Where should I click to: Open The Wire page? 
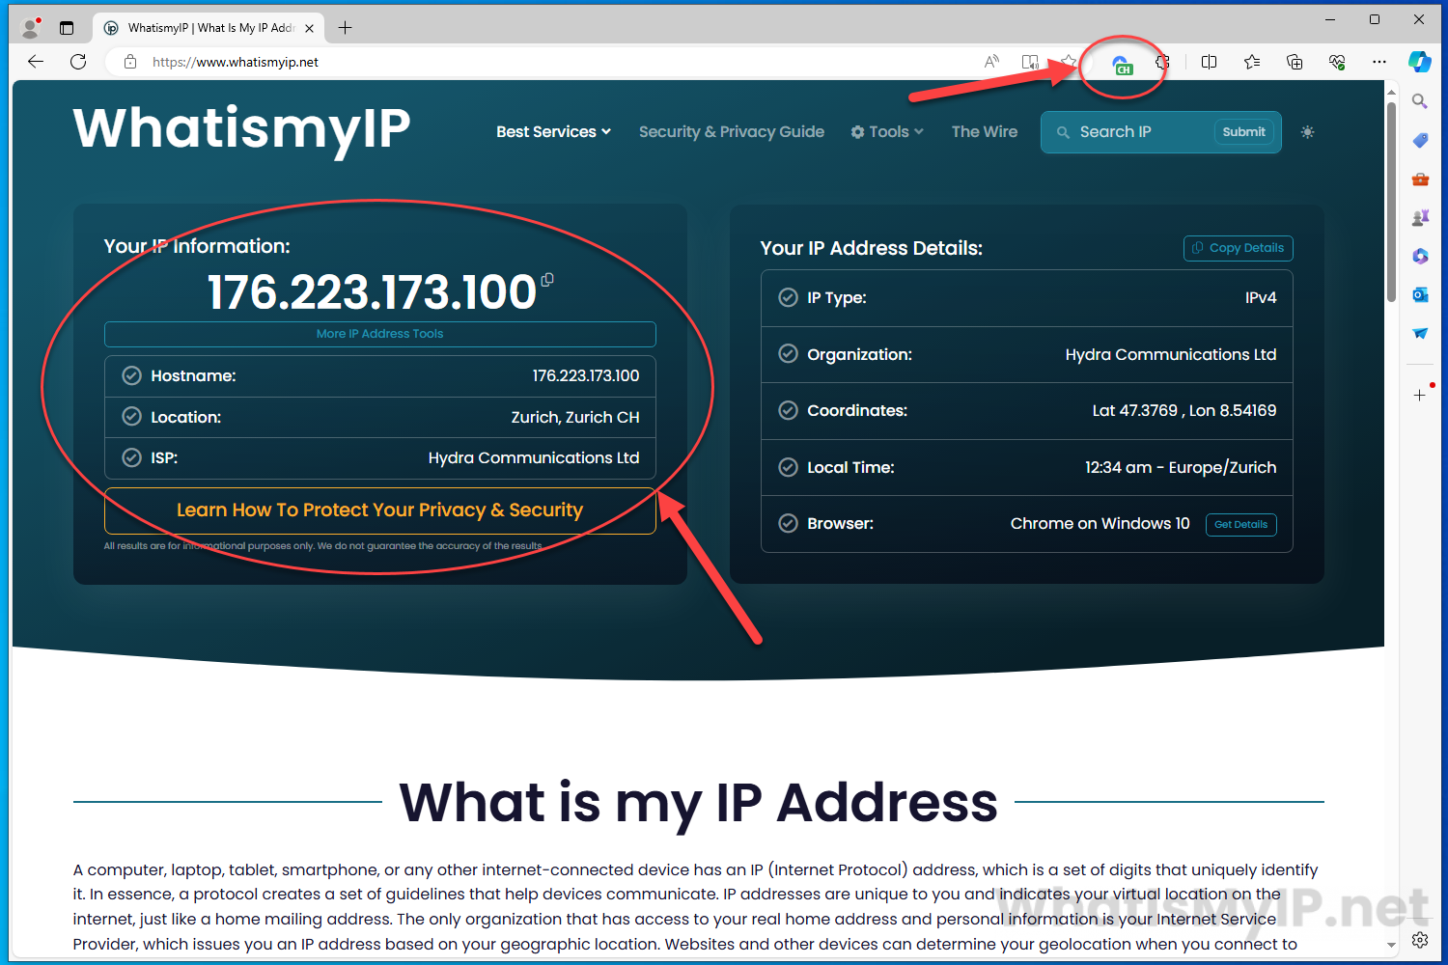point(985,132)
